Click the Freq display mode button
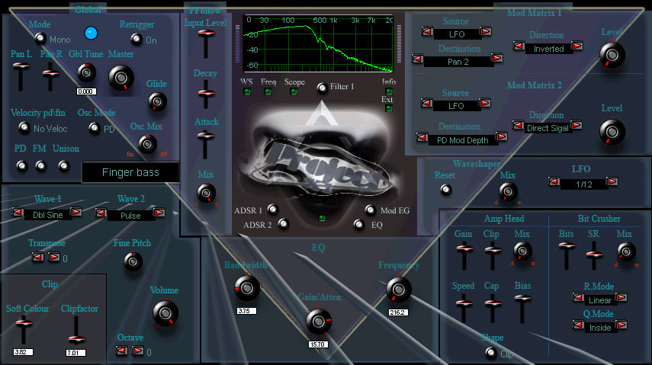Screen dimensions: 652x365 pos(268,91)
